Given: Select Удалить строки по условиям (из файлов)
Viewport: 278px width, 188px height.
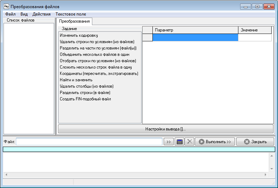Looking at the screenshot, I should [x=97, y=42].
